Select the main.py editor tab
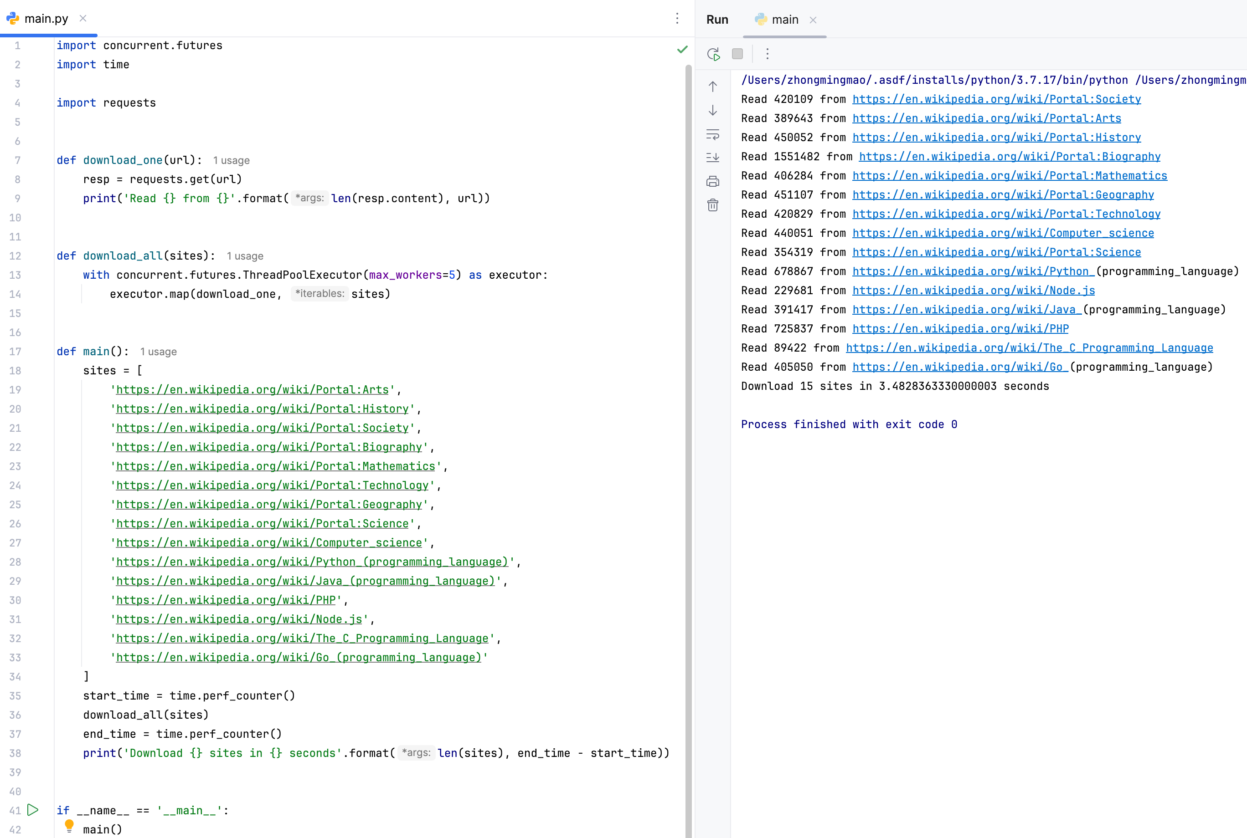Viewport: 1247px width, 838px height. [x=46, y=19]
